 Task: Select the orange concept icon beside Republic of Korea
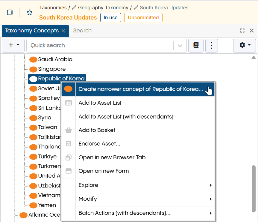pos(33,79)
